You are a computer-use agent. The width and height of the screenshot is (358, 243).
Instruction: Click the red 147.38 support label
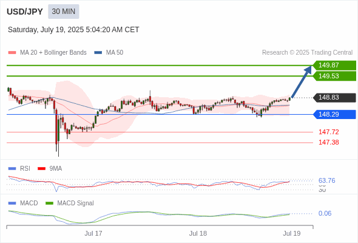(328, 142)
